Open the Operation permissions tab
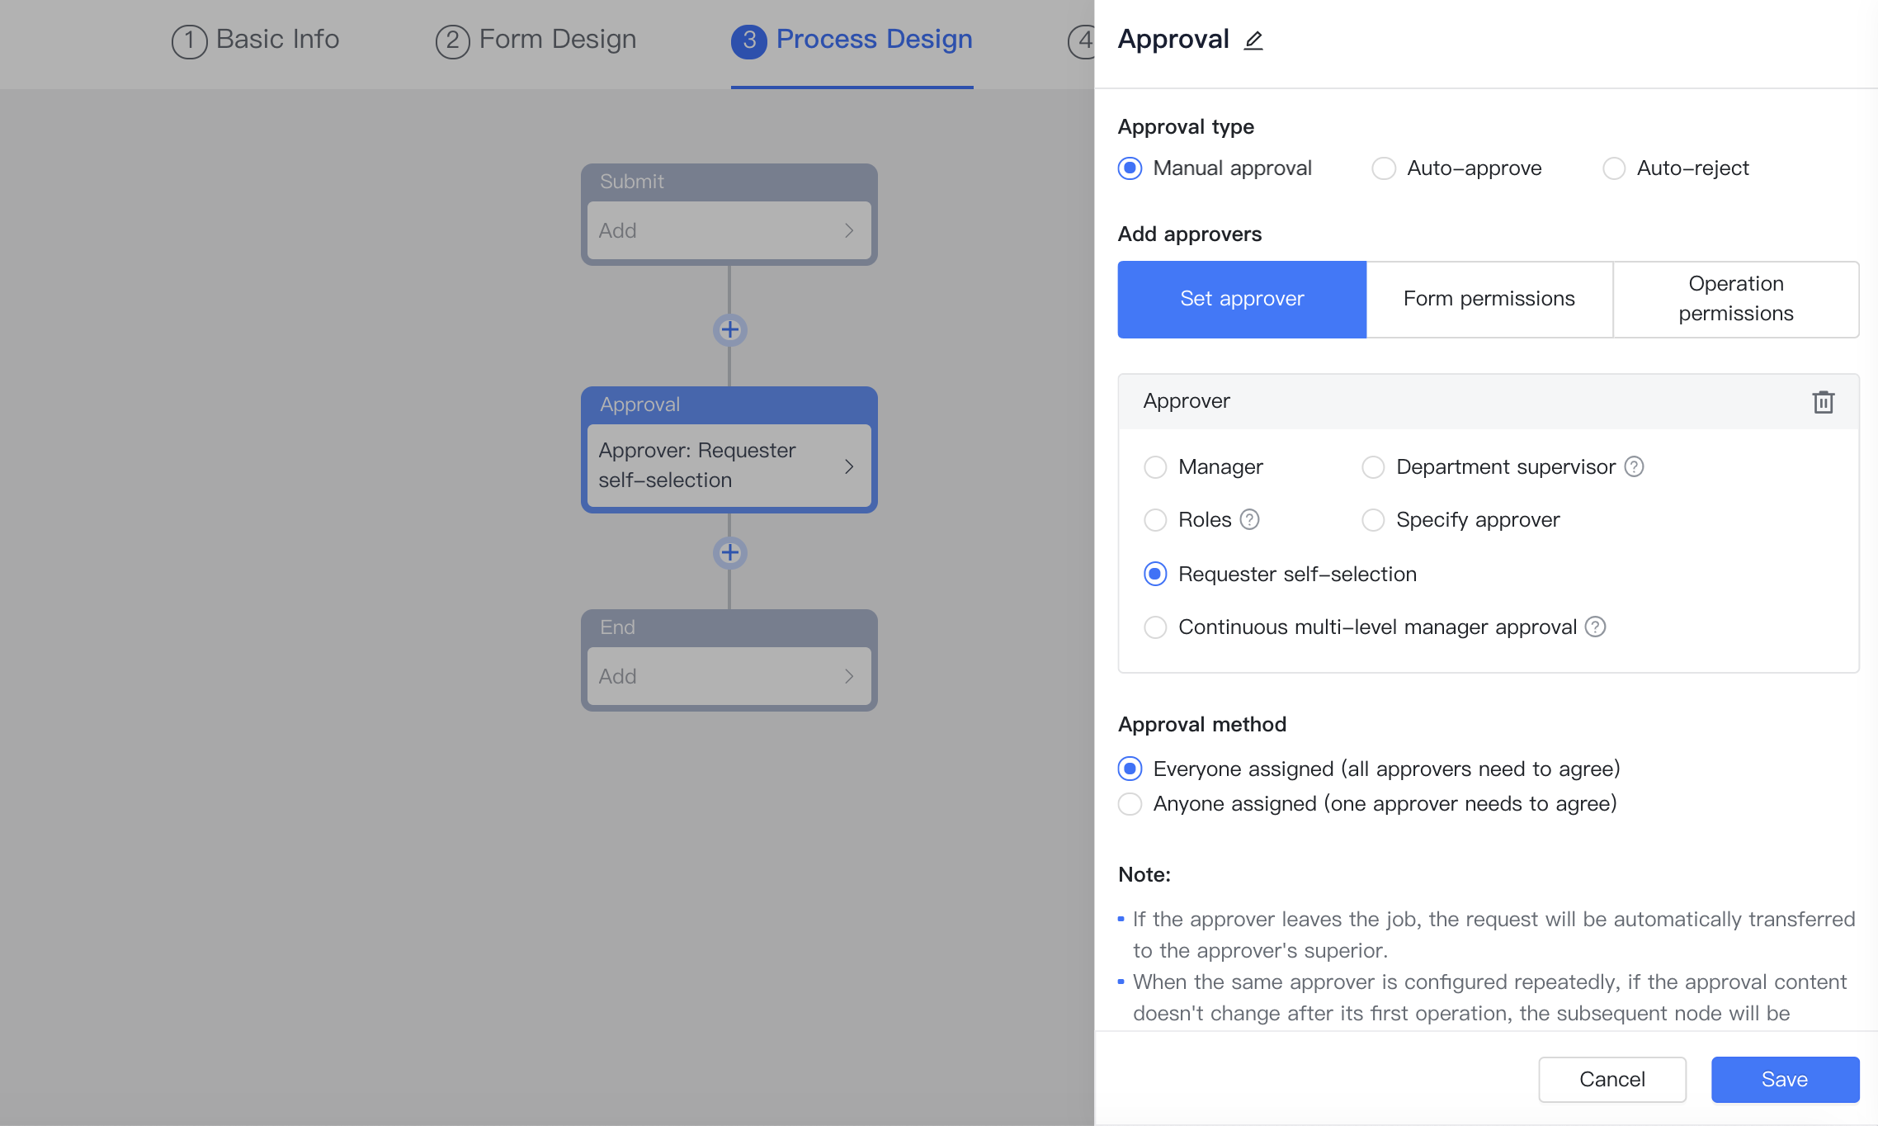Screen dimensions: 1878x1126 tap(1735, 299)
